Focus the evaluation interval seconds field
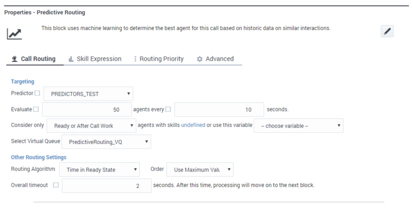413x209 pixels. click(x=219, y=110)
